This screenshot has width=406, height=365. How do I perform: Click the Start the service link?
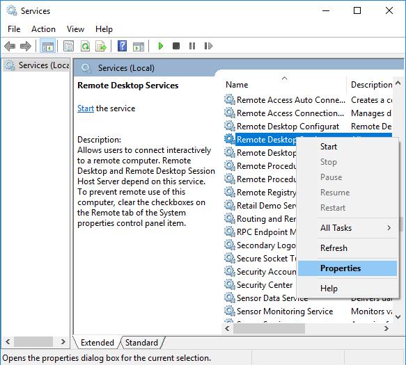coord(86,108)
